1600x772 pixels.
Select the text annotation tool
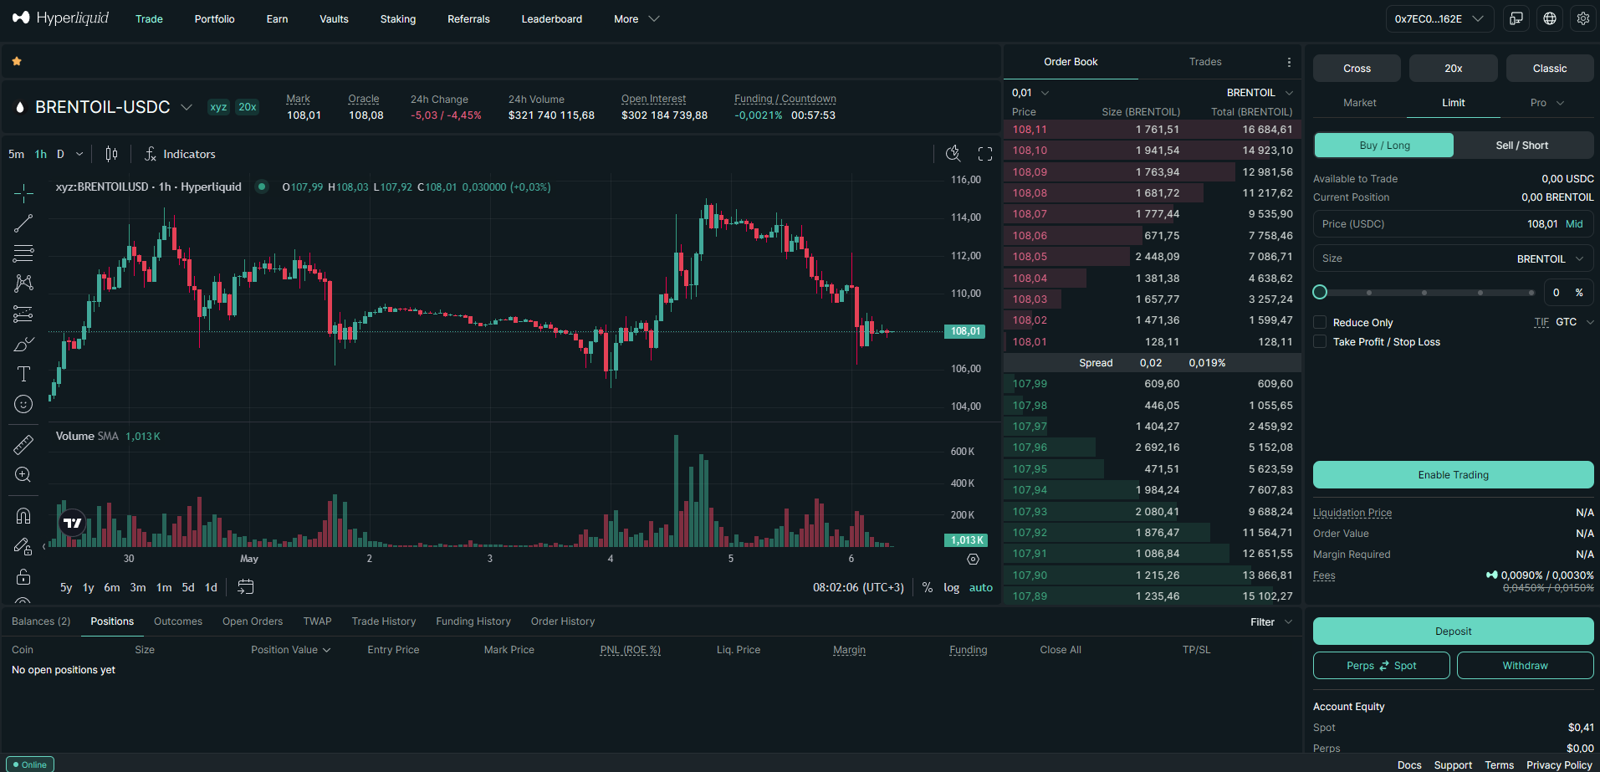click(x=23, y=374)
